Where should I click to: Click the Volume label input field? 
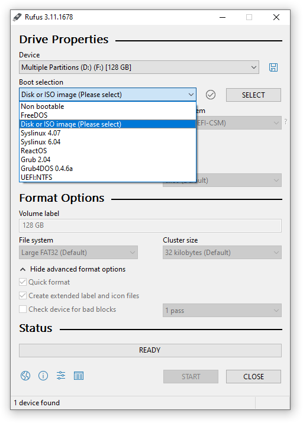pos(150,225)
